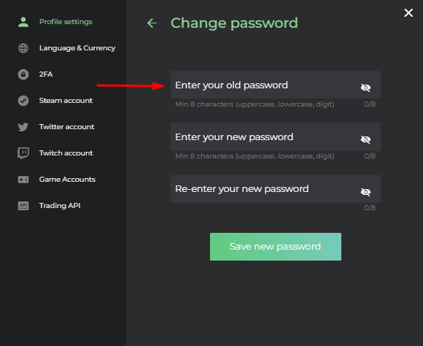Viewport: 423px width, 346px height.
Task: Click the Save new password button
Action: tap(276, 247)
